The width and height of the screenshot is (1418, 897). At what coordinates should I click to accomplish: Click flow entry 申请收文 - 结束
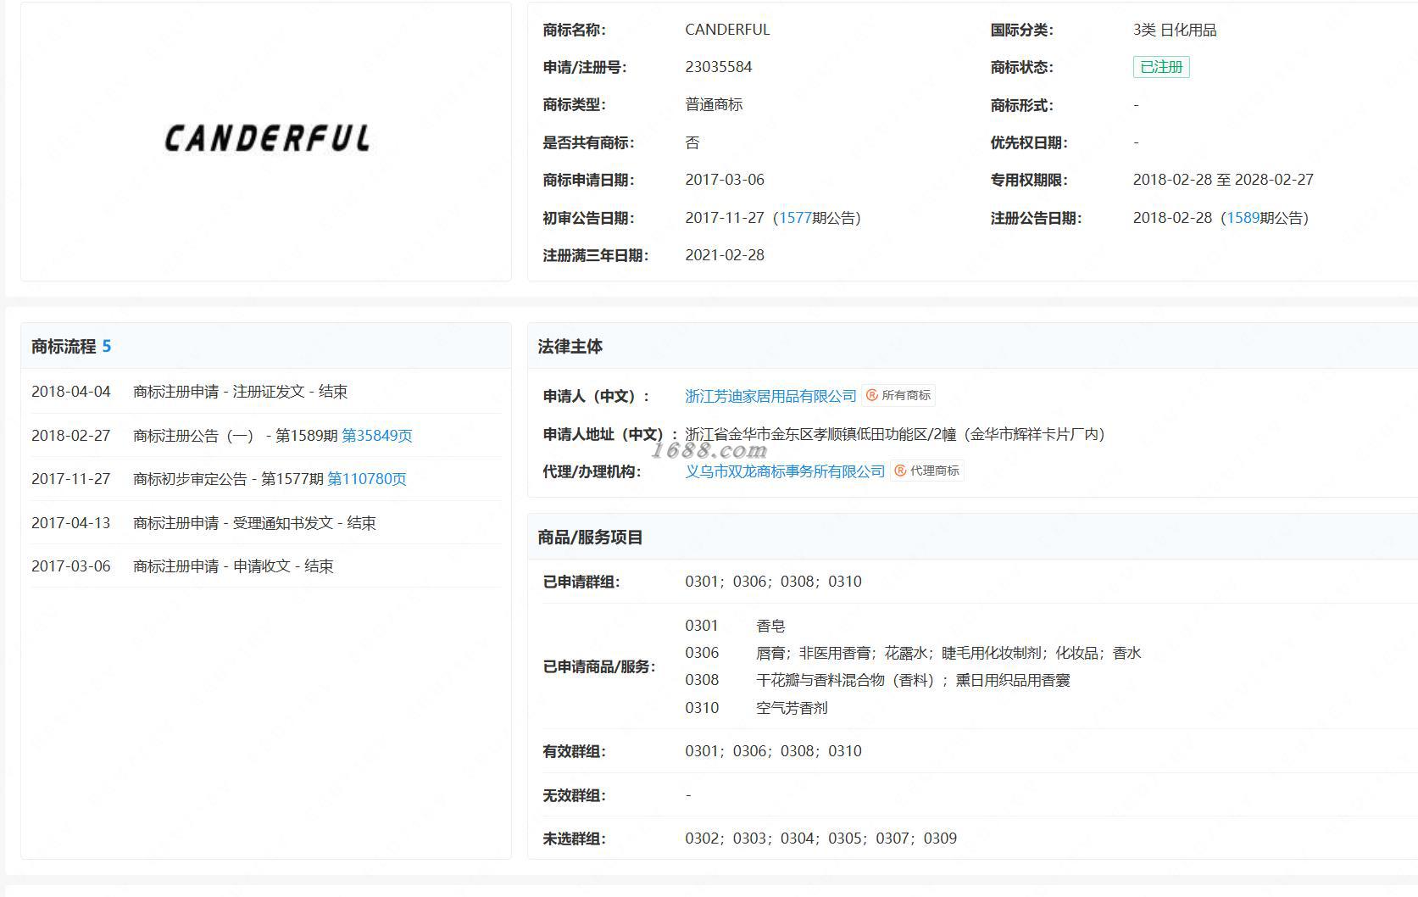[265, 566]
